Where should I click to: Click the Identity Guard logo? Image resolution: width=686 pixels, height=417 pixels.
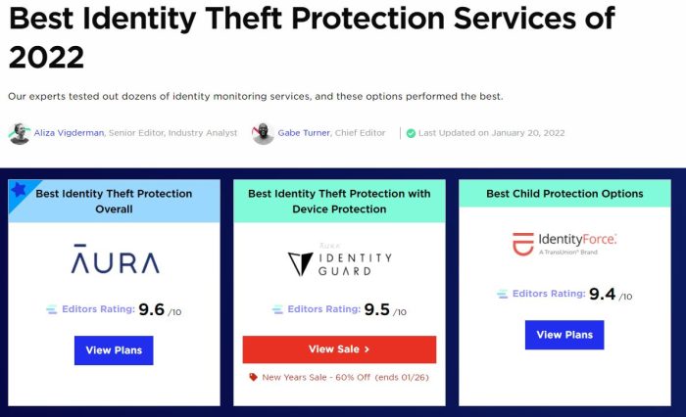[x=339, y=261]
